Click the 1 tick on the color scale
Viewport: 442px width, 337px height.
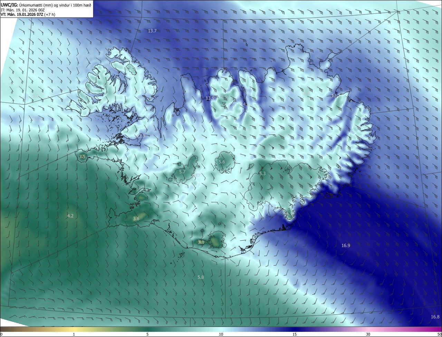click(74, 335)
